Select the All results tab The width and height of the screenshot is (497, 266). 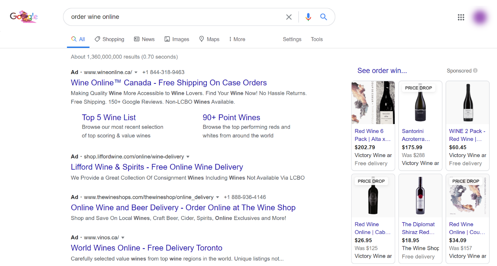click(x=78, y=39)
